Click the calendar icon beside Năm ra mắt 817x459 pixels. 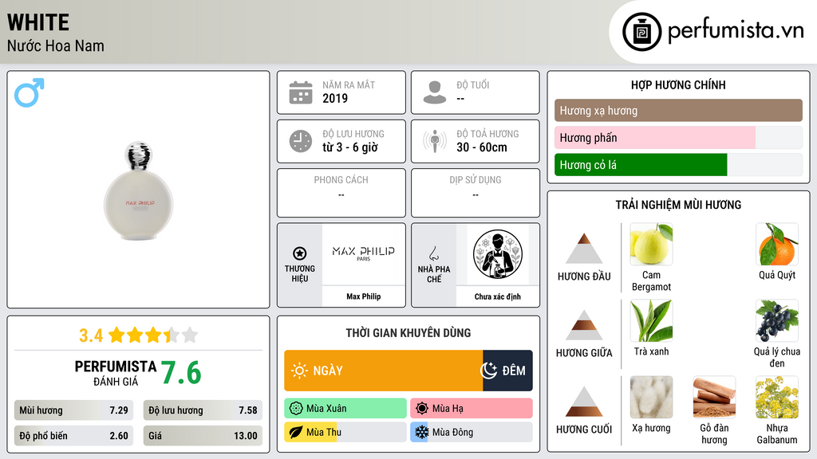pos(301,92)
